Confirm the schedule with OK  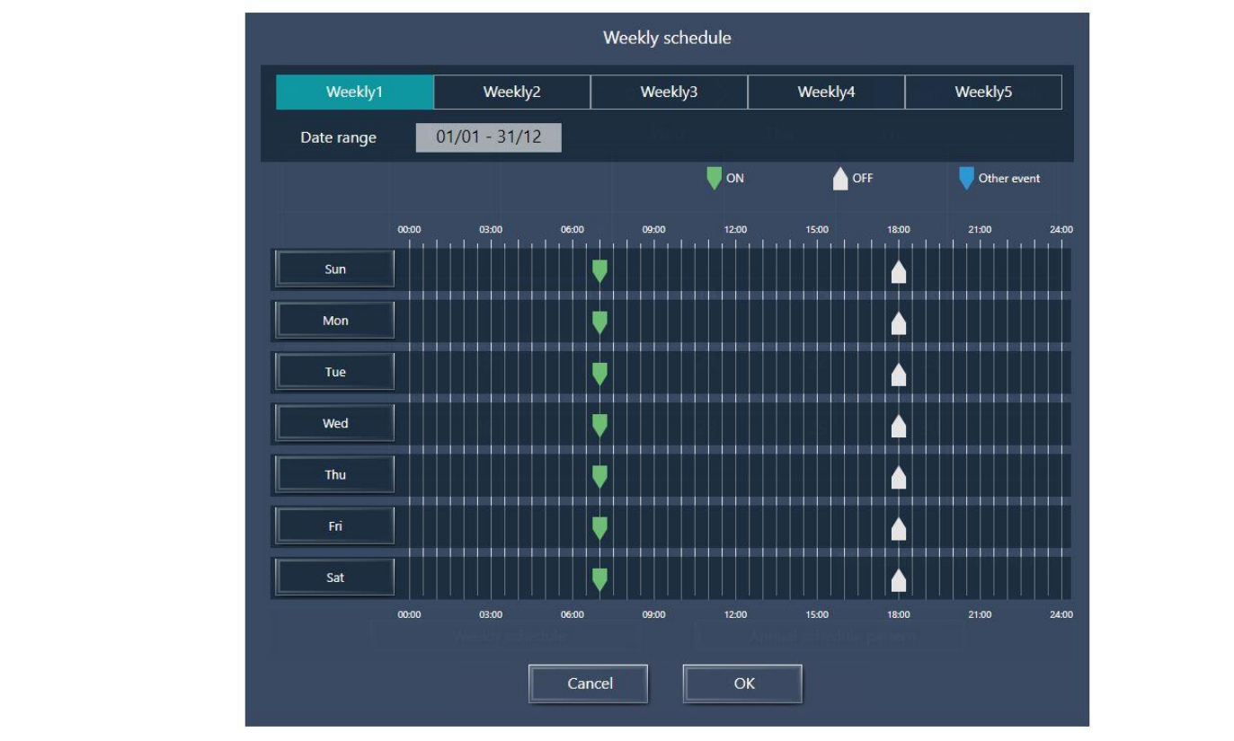point(742,684)
